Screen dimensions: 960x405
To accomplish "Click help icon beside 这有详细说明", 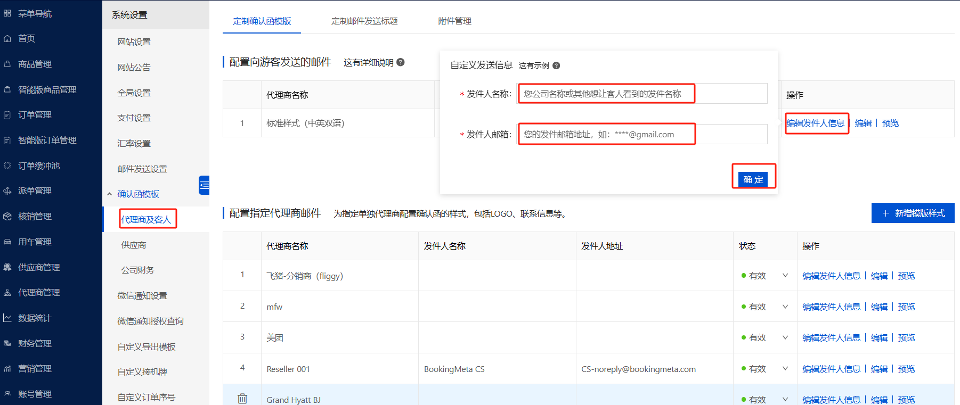I will [x=401, y=62].
